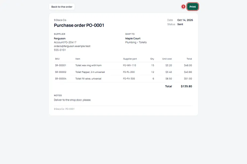Click item Toilet wax ring with horn

coord(88,65)
